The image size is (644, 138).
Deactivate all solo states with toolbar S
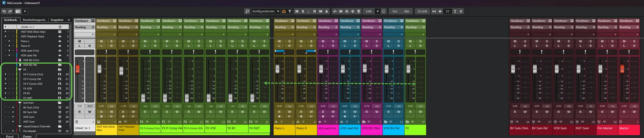pyautogui.click(x=303, y=11)
